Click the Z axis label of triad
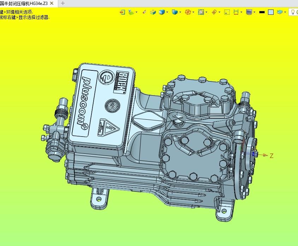The height and width of the screenshot is (246, 298). click(x=272, y=156)
